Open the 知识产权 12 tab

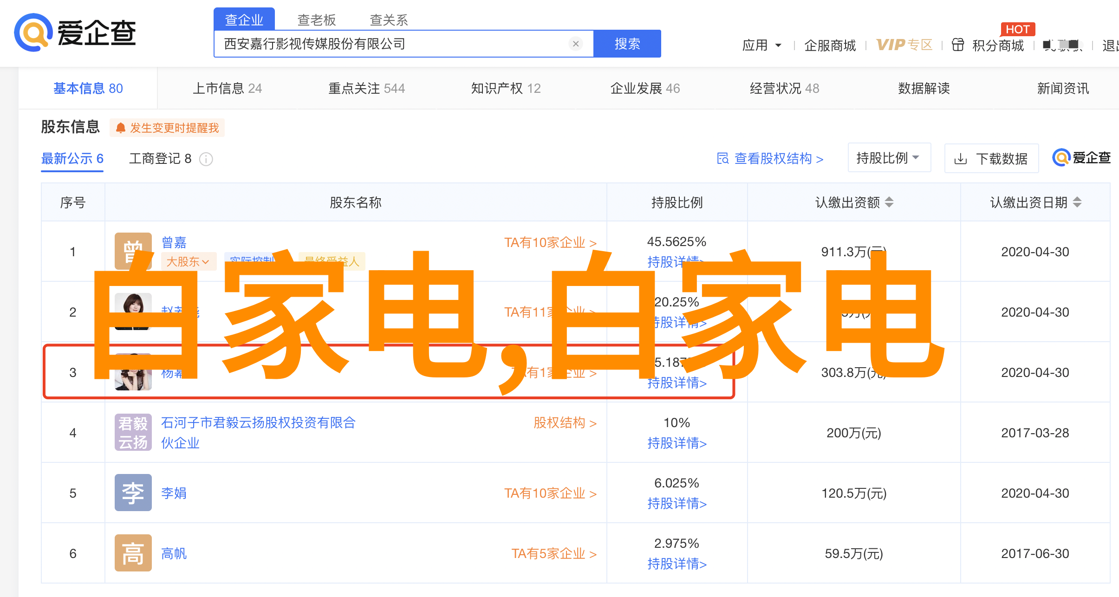coord(506,88)
